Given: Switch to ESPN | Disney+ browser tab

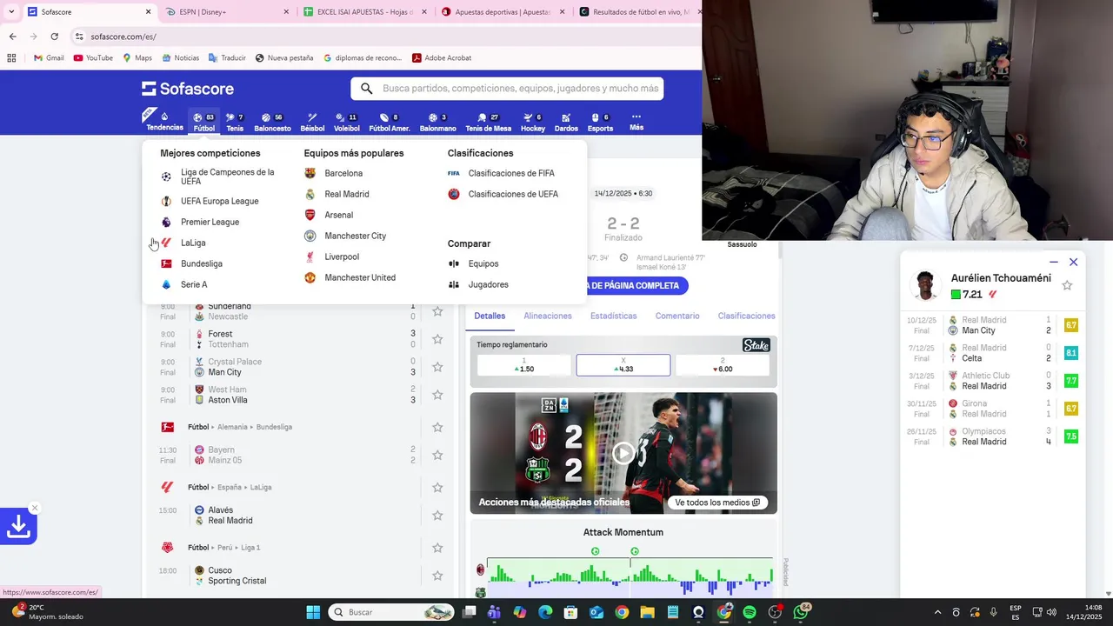Looking at the screenshot, I should point(229,12).
